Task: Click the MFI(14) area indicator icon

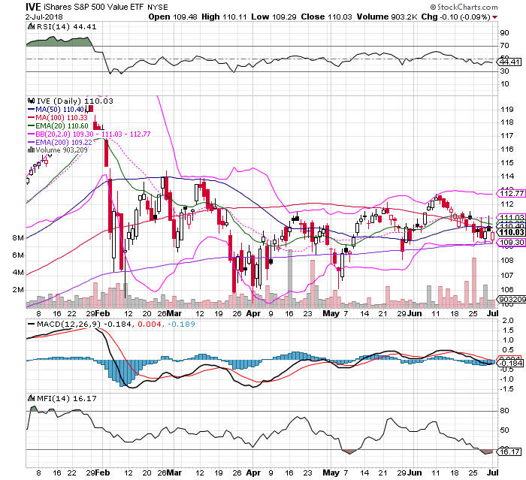Action: (x=31, y=398)
